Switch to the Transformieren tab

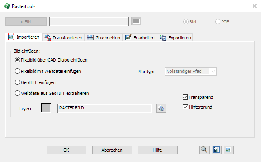click(x=63, y=37)
